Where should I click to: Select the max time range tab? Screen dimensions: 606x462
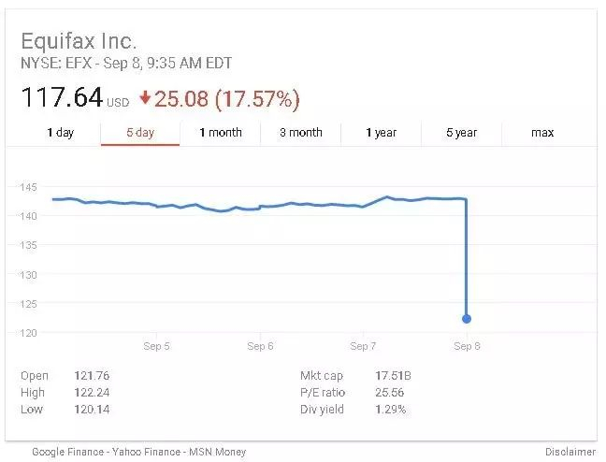click(x=542, y=133)
